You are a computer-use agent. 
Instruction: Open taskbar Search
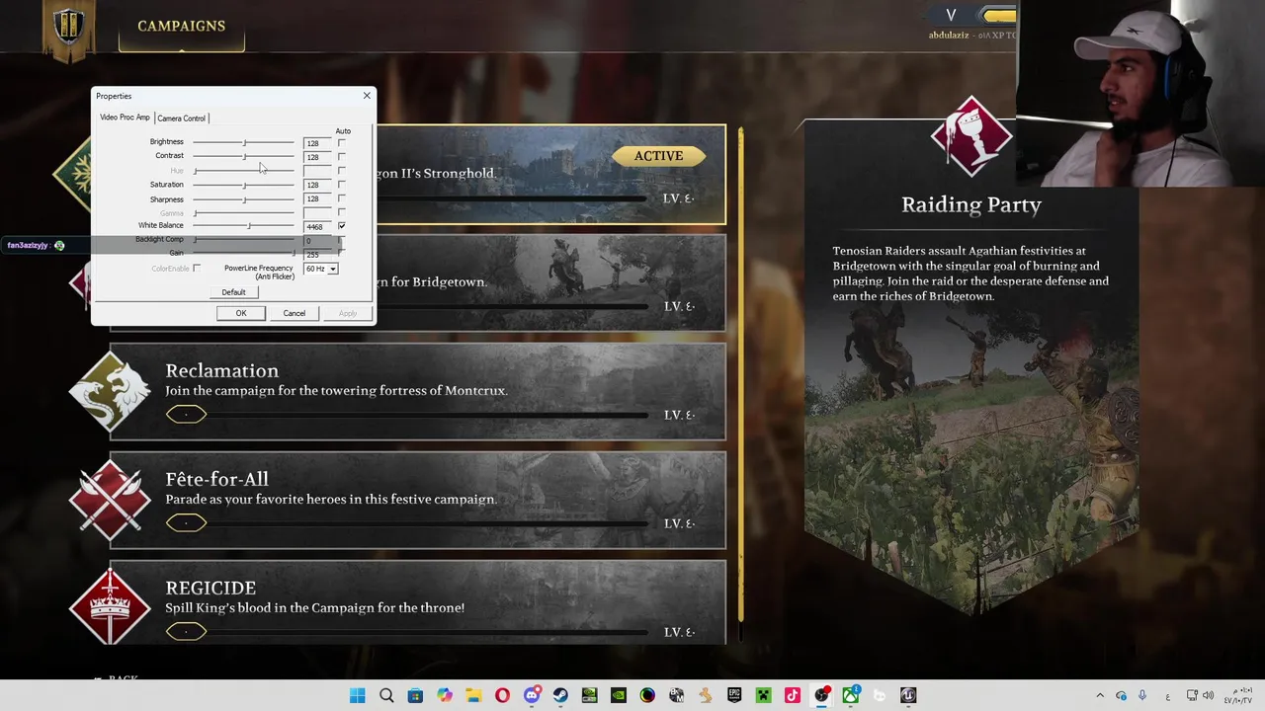pos(386,695)
